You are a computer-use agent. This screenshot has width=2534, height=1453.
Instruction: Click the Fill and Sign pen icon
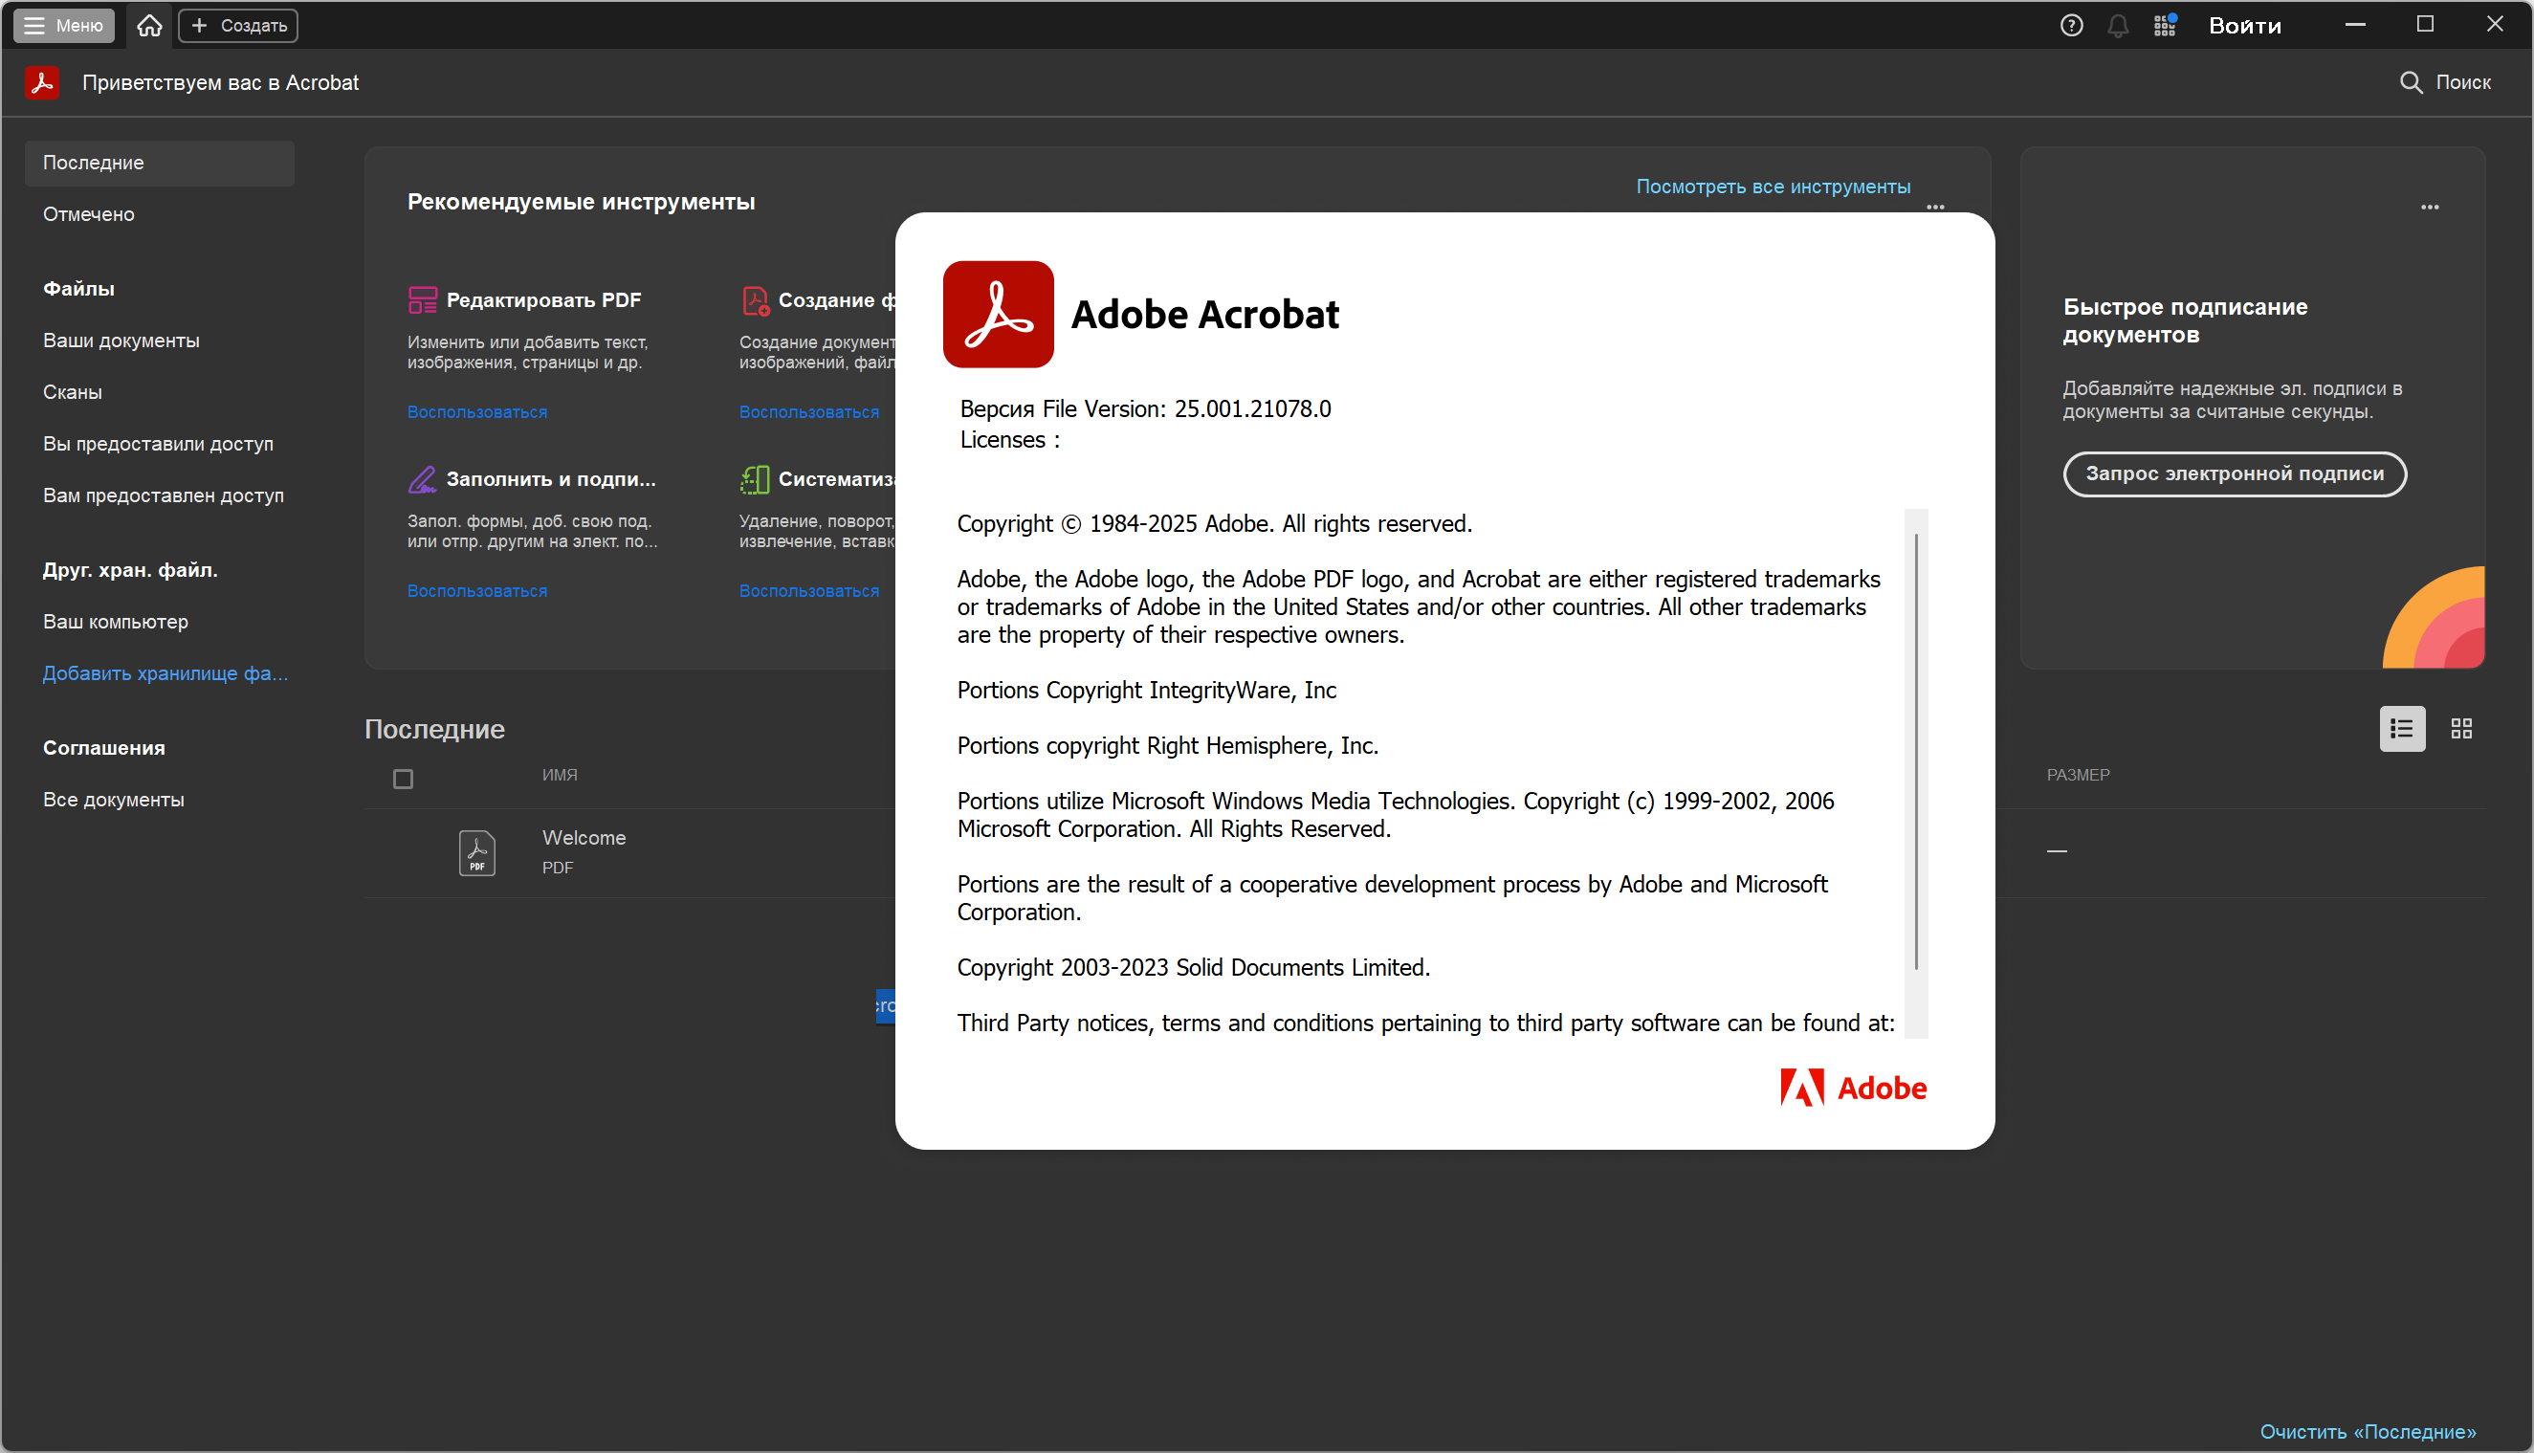pos(422,479)
